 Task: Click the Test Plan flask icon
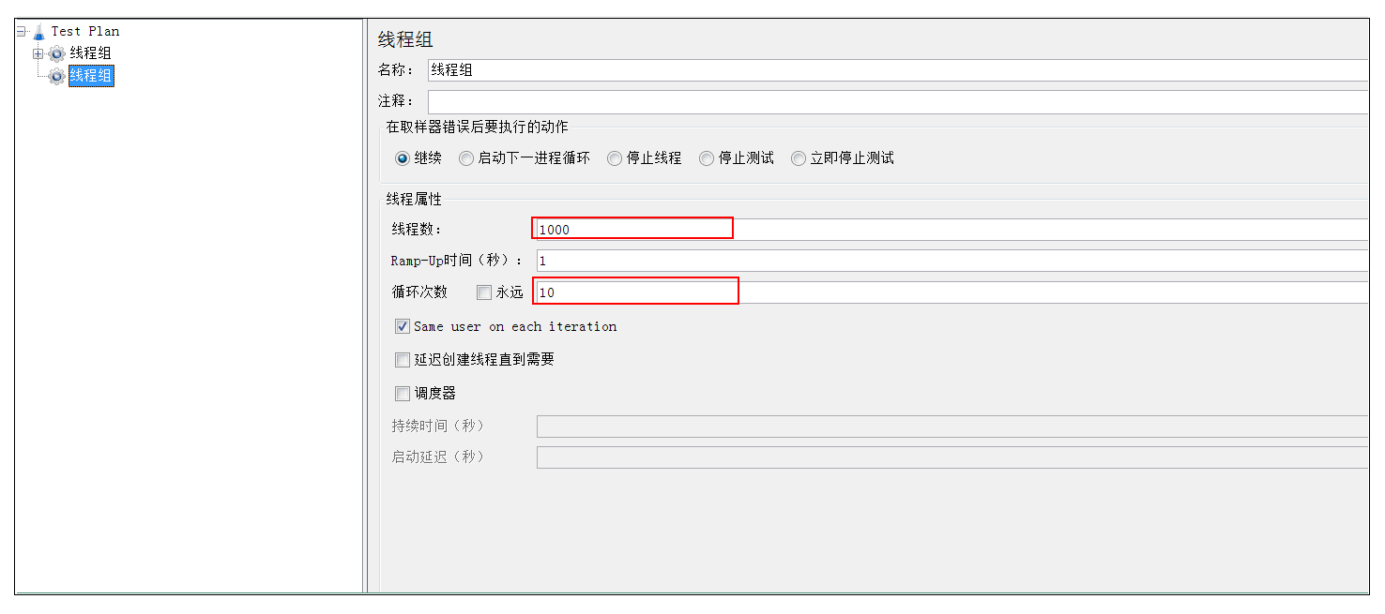tap(38, 32)
